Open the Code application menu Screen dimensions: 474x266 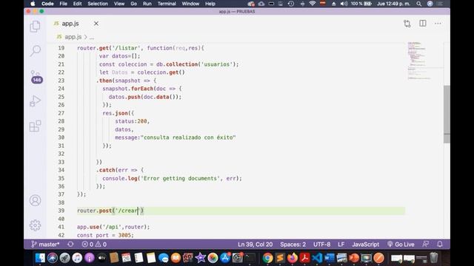(x=47, y=4)
